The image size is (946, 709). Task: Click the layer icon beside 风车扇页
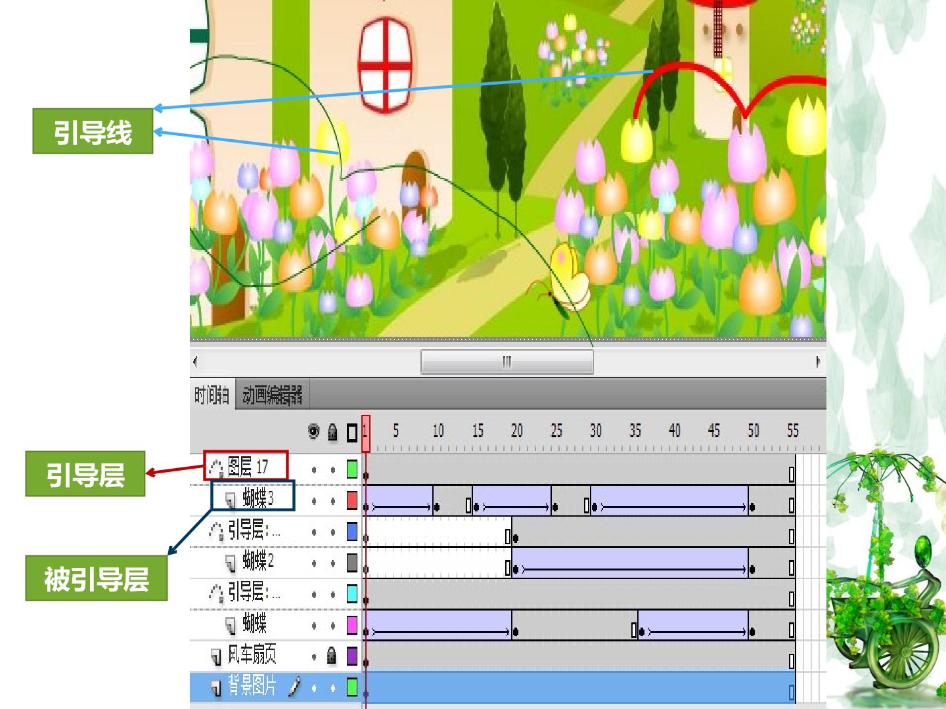pos(215,656)
